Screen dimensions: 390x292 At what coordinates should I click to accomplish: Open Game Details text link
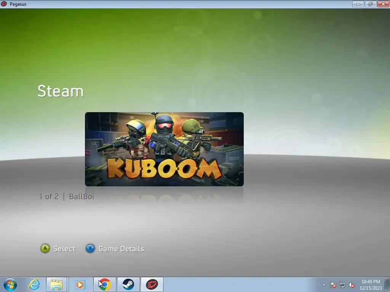click(121, 249)
